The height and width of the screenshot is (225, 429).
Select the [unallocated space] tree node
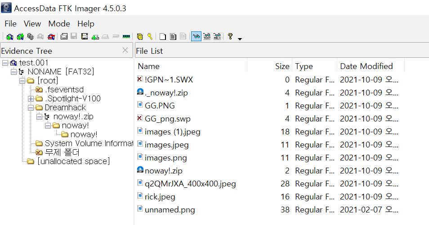click(74, 161)
